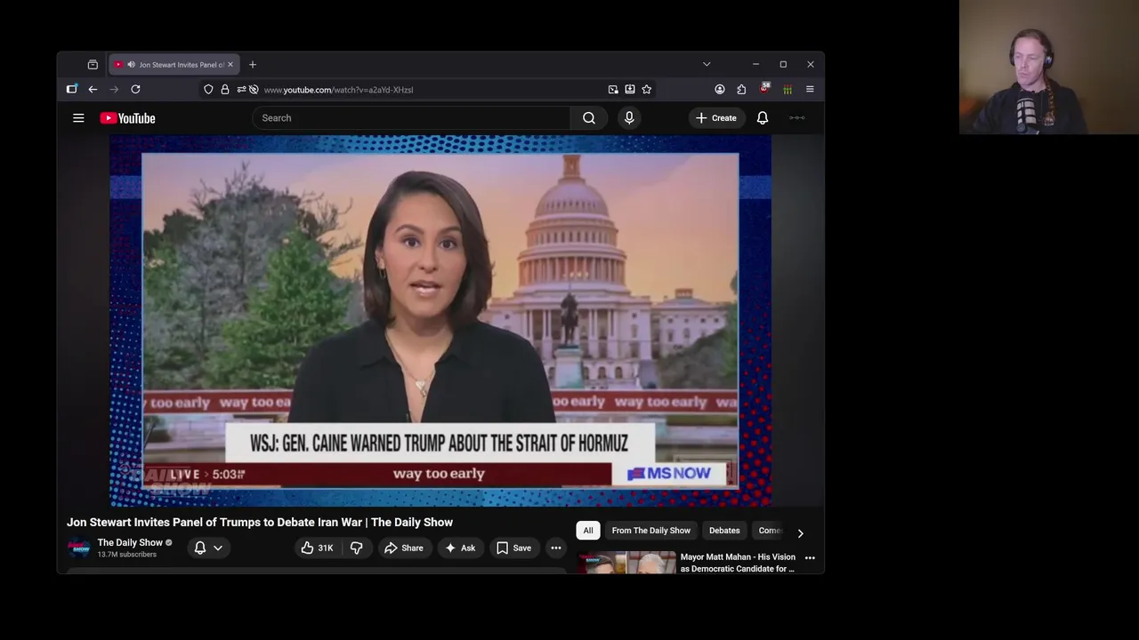The height and width of the screenshot is (640, 1139).
Task: Open YouTube notifications bell
Action: tap(763, 118)
